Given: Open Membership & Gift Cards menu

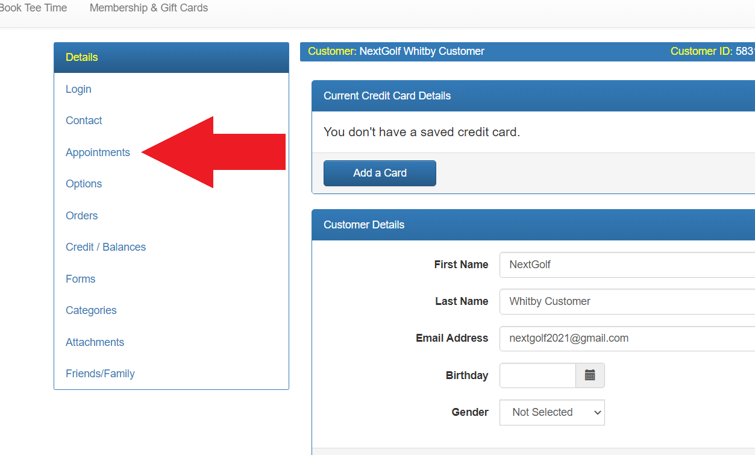Looking at the screenshot, I should pyautogui.click(x=149, y=8).
